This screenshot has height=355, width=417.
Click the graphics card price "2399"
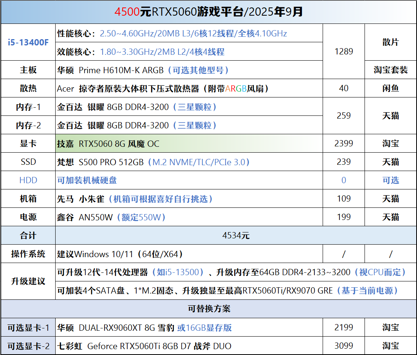point(344,144)
